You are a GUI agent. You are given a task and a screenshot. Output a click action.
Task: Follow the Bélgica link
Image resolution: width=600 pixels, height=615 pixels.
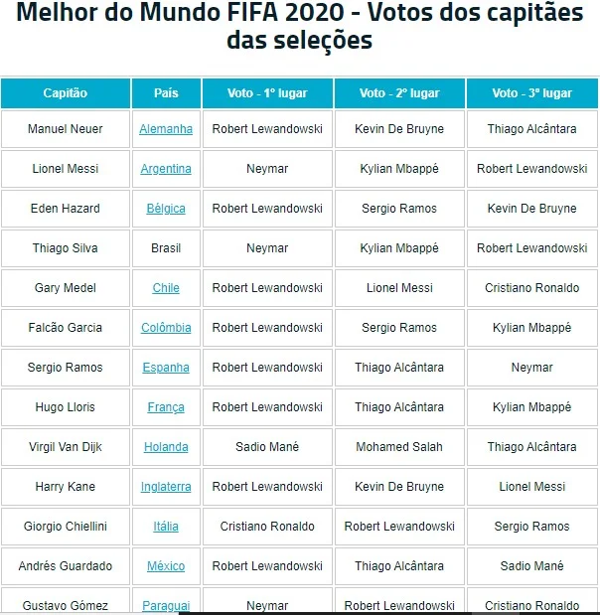(x=166, y=209)
